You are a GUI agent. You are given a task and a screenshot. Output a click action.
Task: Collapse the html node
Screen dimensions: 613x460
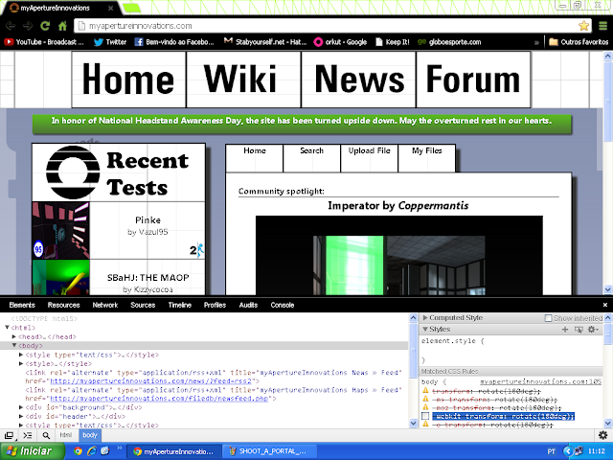(7, 328)
